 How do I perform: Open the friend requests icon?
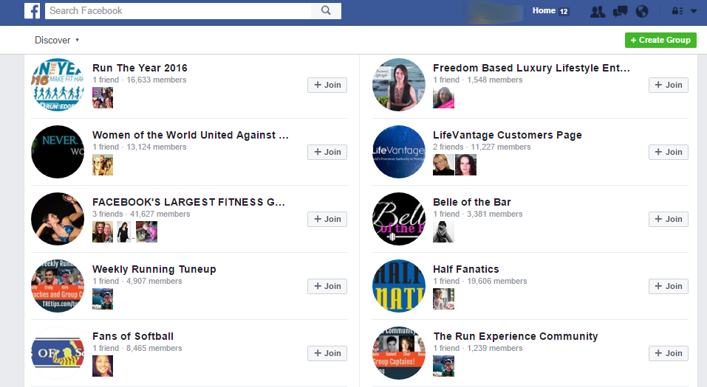pos(598,12)
